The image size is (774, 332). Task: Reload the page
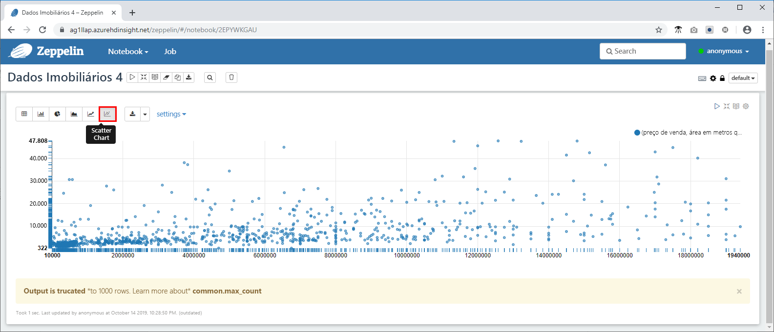pyautogui.click(x=42, y=30)
